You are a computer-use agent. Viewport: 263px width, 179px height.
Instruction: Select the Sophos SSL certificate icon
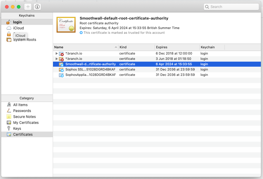[x=61, y=70]
